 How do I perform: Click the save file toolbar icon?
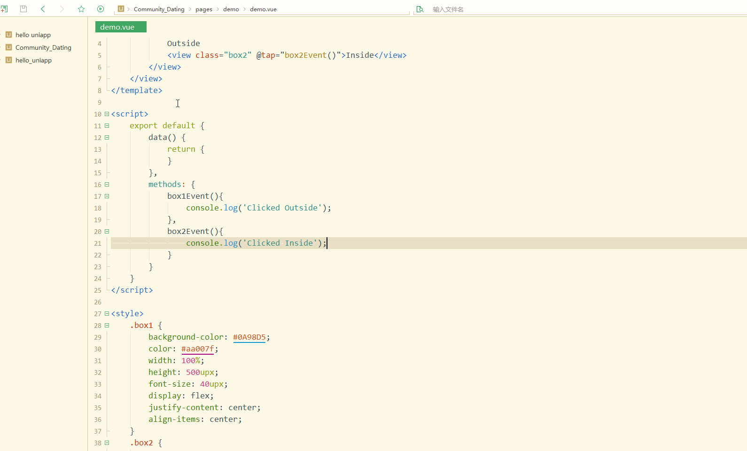[x=23, y=9]
